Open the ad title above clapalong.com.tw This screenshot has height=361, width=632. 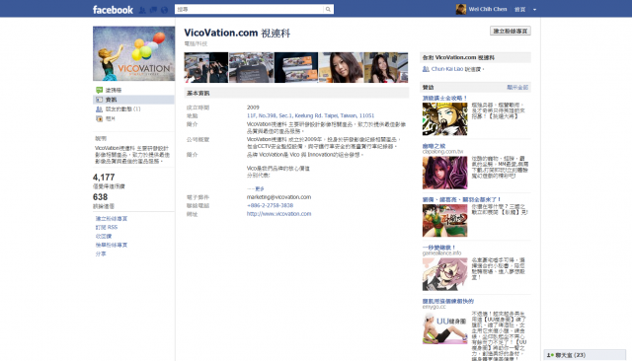click(434, 146)
